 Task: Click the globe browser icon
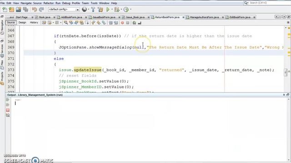84,9
